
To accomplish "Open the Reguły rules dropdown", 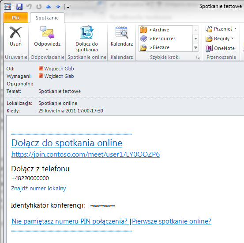I will click(x=220, y=39).
